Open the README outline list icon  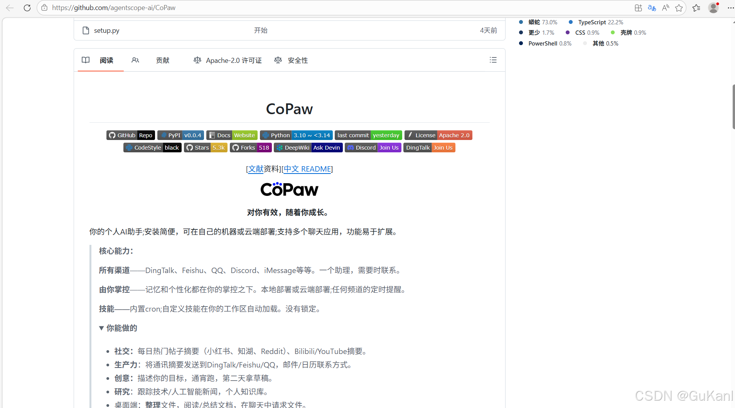pos(493,60)
